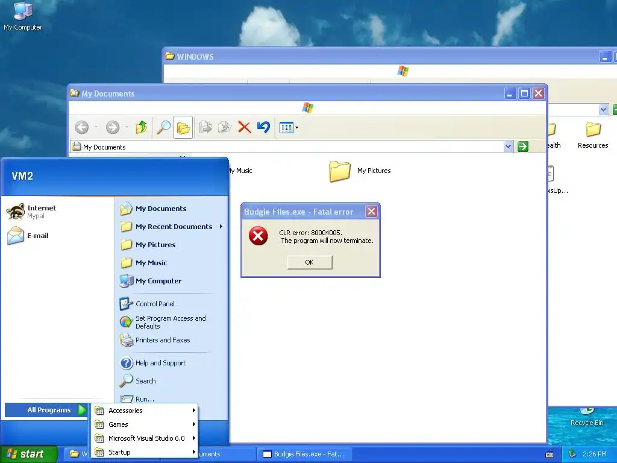
Task: Click the VM2 user name header
Action: (x=22, y=176)
